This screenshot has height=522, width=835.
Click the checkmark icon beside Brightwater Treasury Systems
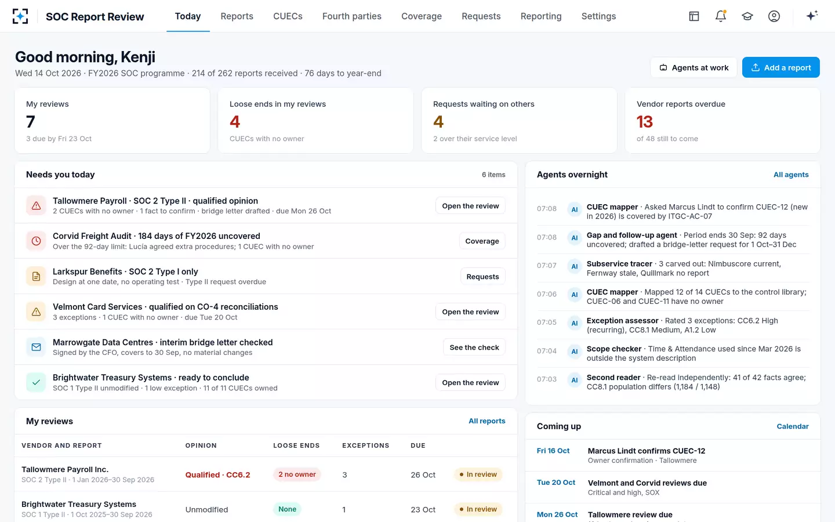36,382
